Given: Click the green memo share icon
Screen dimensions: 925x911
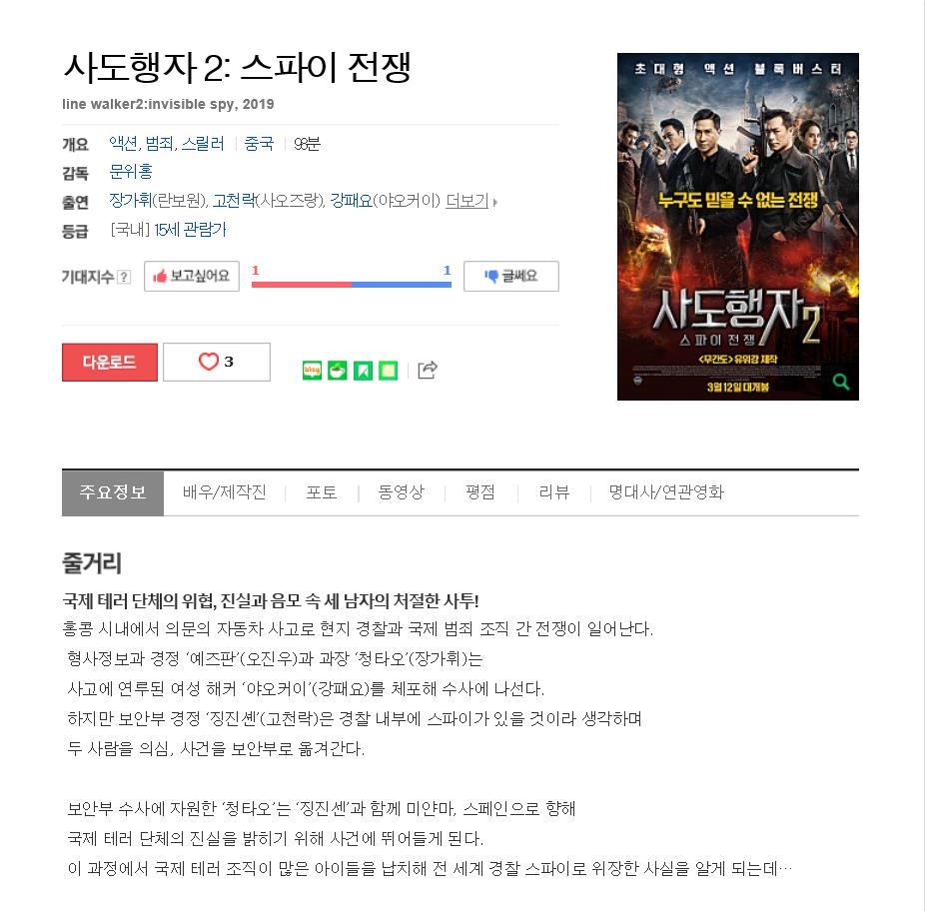Looking at the screenshot, I should pos(389,370).
